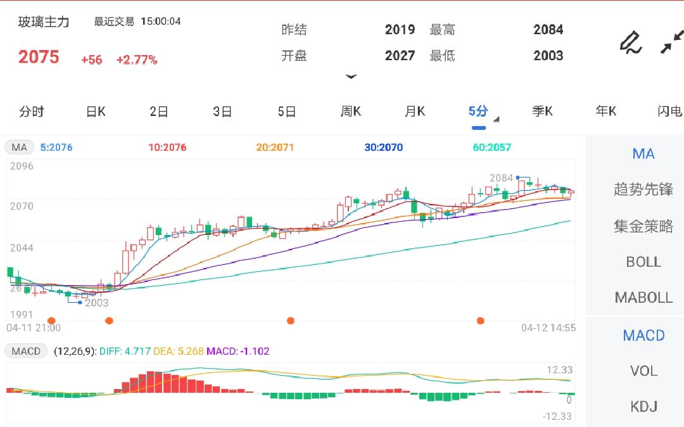The width and height of the screenshot is (684, 427).
Task: Enable the MABOLL indicator
Action: coord(643,296)
